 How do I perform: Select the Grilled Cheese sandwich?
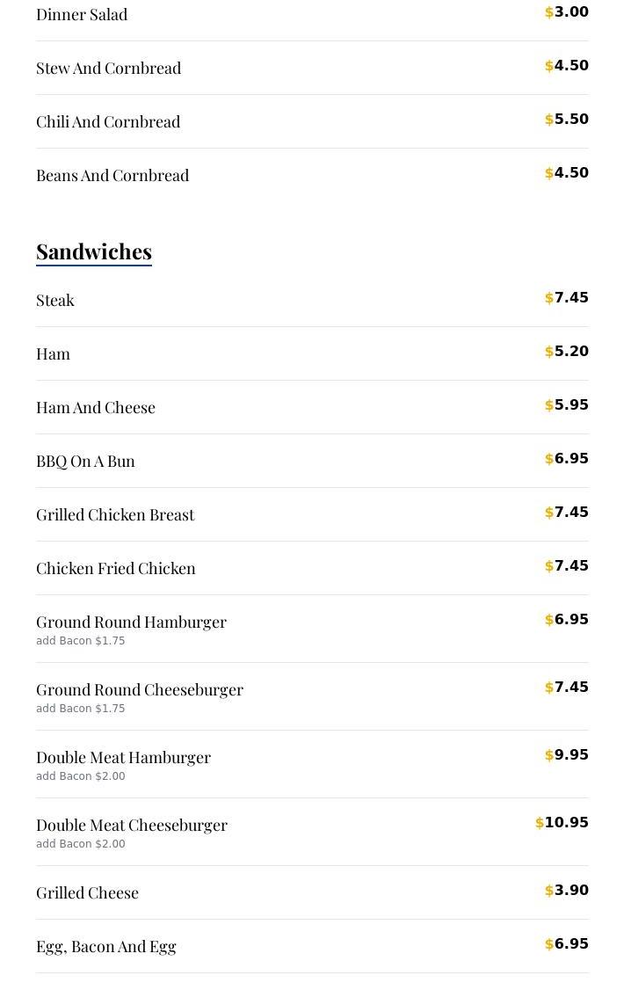87,893
